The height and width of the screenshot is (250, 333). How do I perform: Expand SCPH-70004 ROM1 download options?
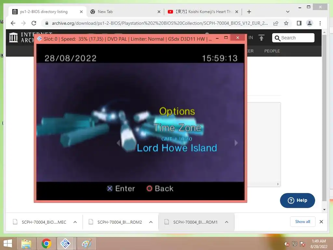pos(227,222)
